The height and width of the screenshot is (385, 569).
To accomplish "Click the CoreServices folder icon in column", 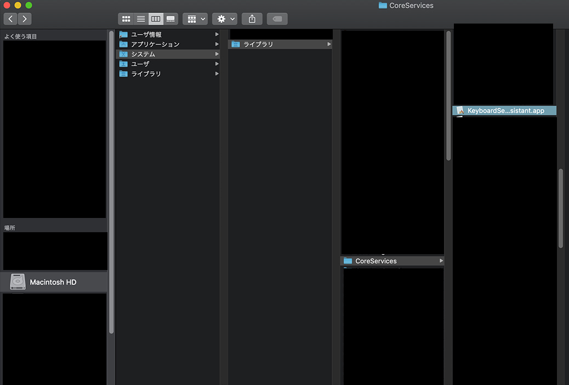I will 348,261.
